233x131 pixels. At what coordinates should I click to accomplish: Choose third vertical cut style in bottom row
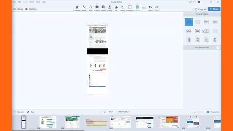(206, 40)
